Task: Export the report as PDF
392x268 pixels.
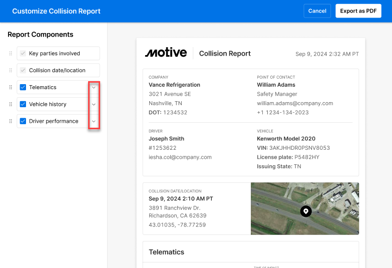Action: click(x=358, y=11)
